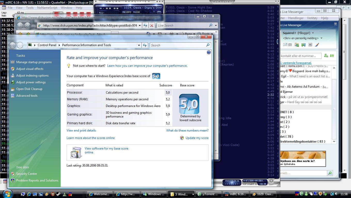Image resolution: width=351 pixels, height=198 pixels.
Task: Click Update my score shield link
Action: (x=194, y=138)
